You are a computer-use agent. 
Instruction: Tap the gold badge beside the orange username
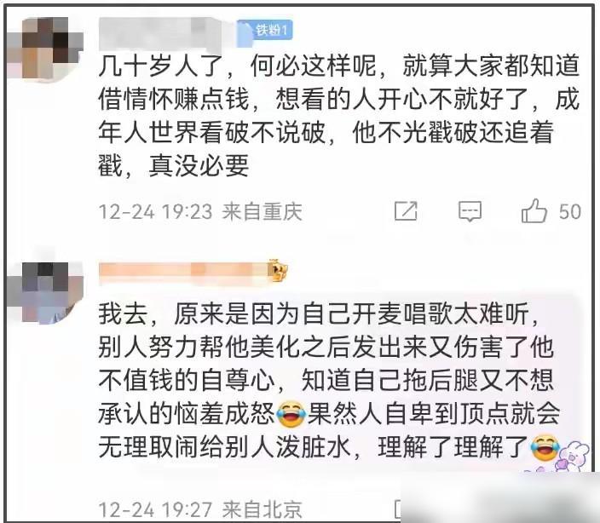coord(278,270)
